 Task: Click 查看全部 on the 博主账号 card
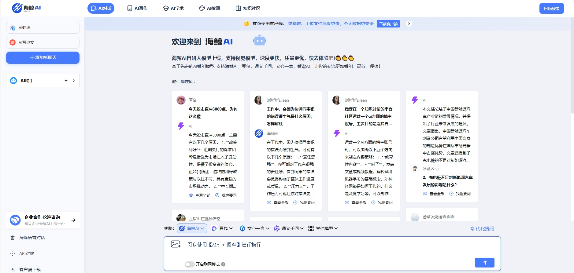pyautogui.click(x=356, y=202)
